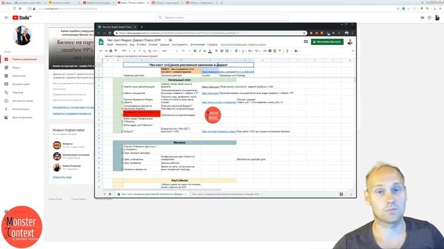
Task: Click address bar of Sheets browser window
Action: coord(210,33)
